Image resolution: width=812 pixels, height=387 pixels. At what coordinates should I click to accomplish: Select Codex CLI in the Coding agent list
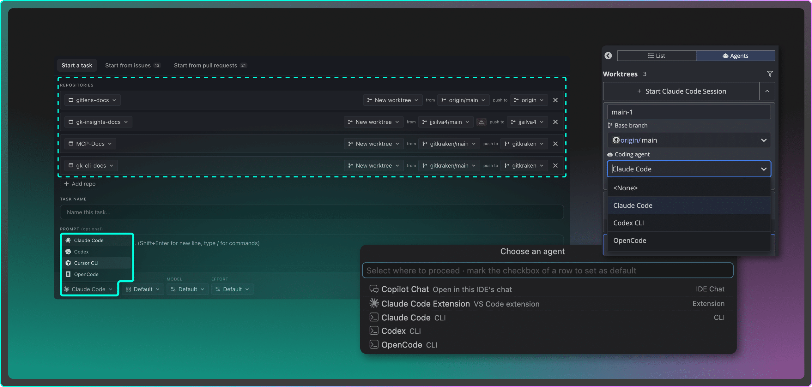point(689,223)
